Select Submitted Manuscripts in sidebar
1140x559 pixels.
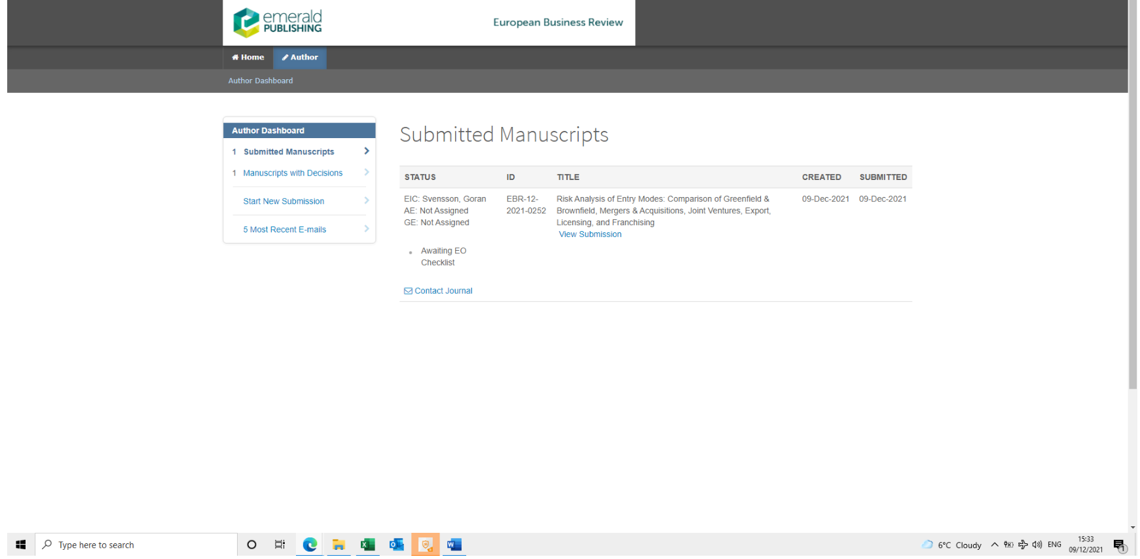[289, 152]
